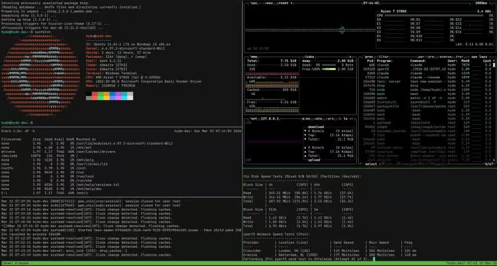
Task: Click the /dev/sdd row in df output
Action: point(40,156)
